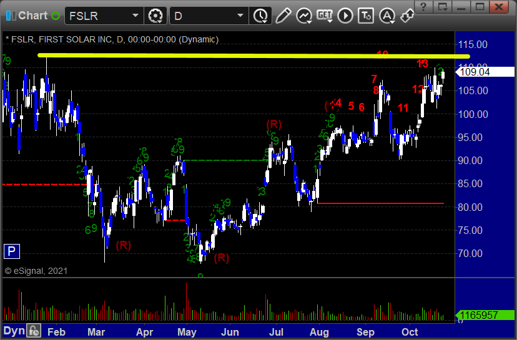Click the bar replay play button
The image size is (517, 340).
pyautogui.click(x=345, y=16)
